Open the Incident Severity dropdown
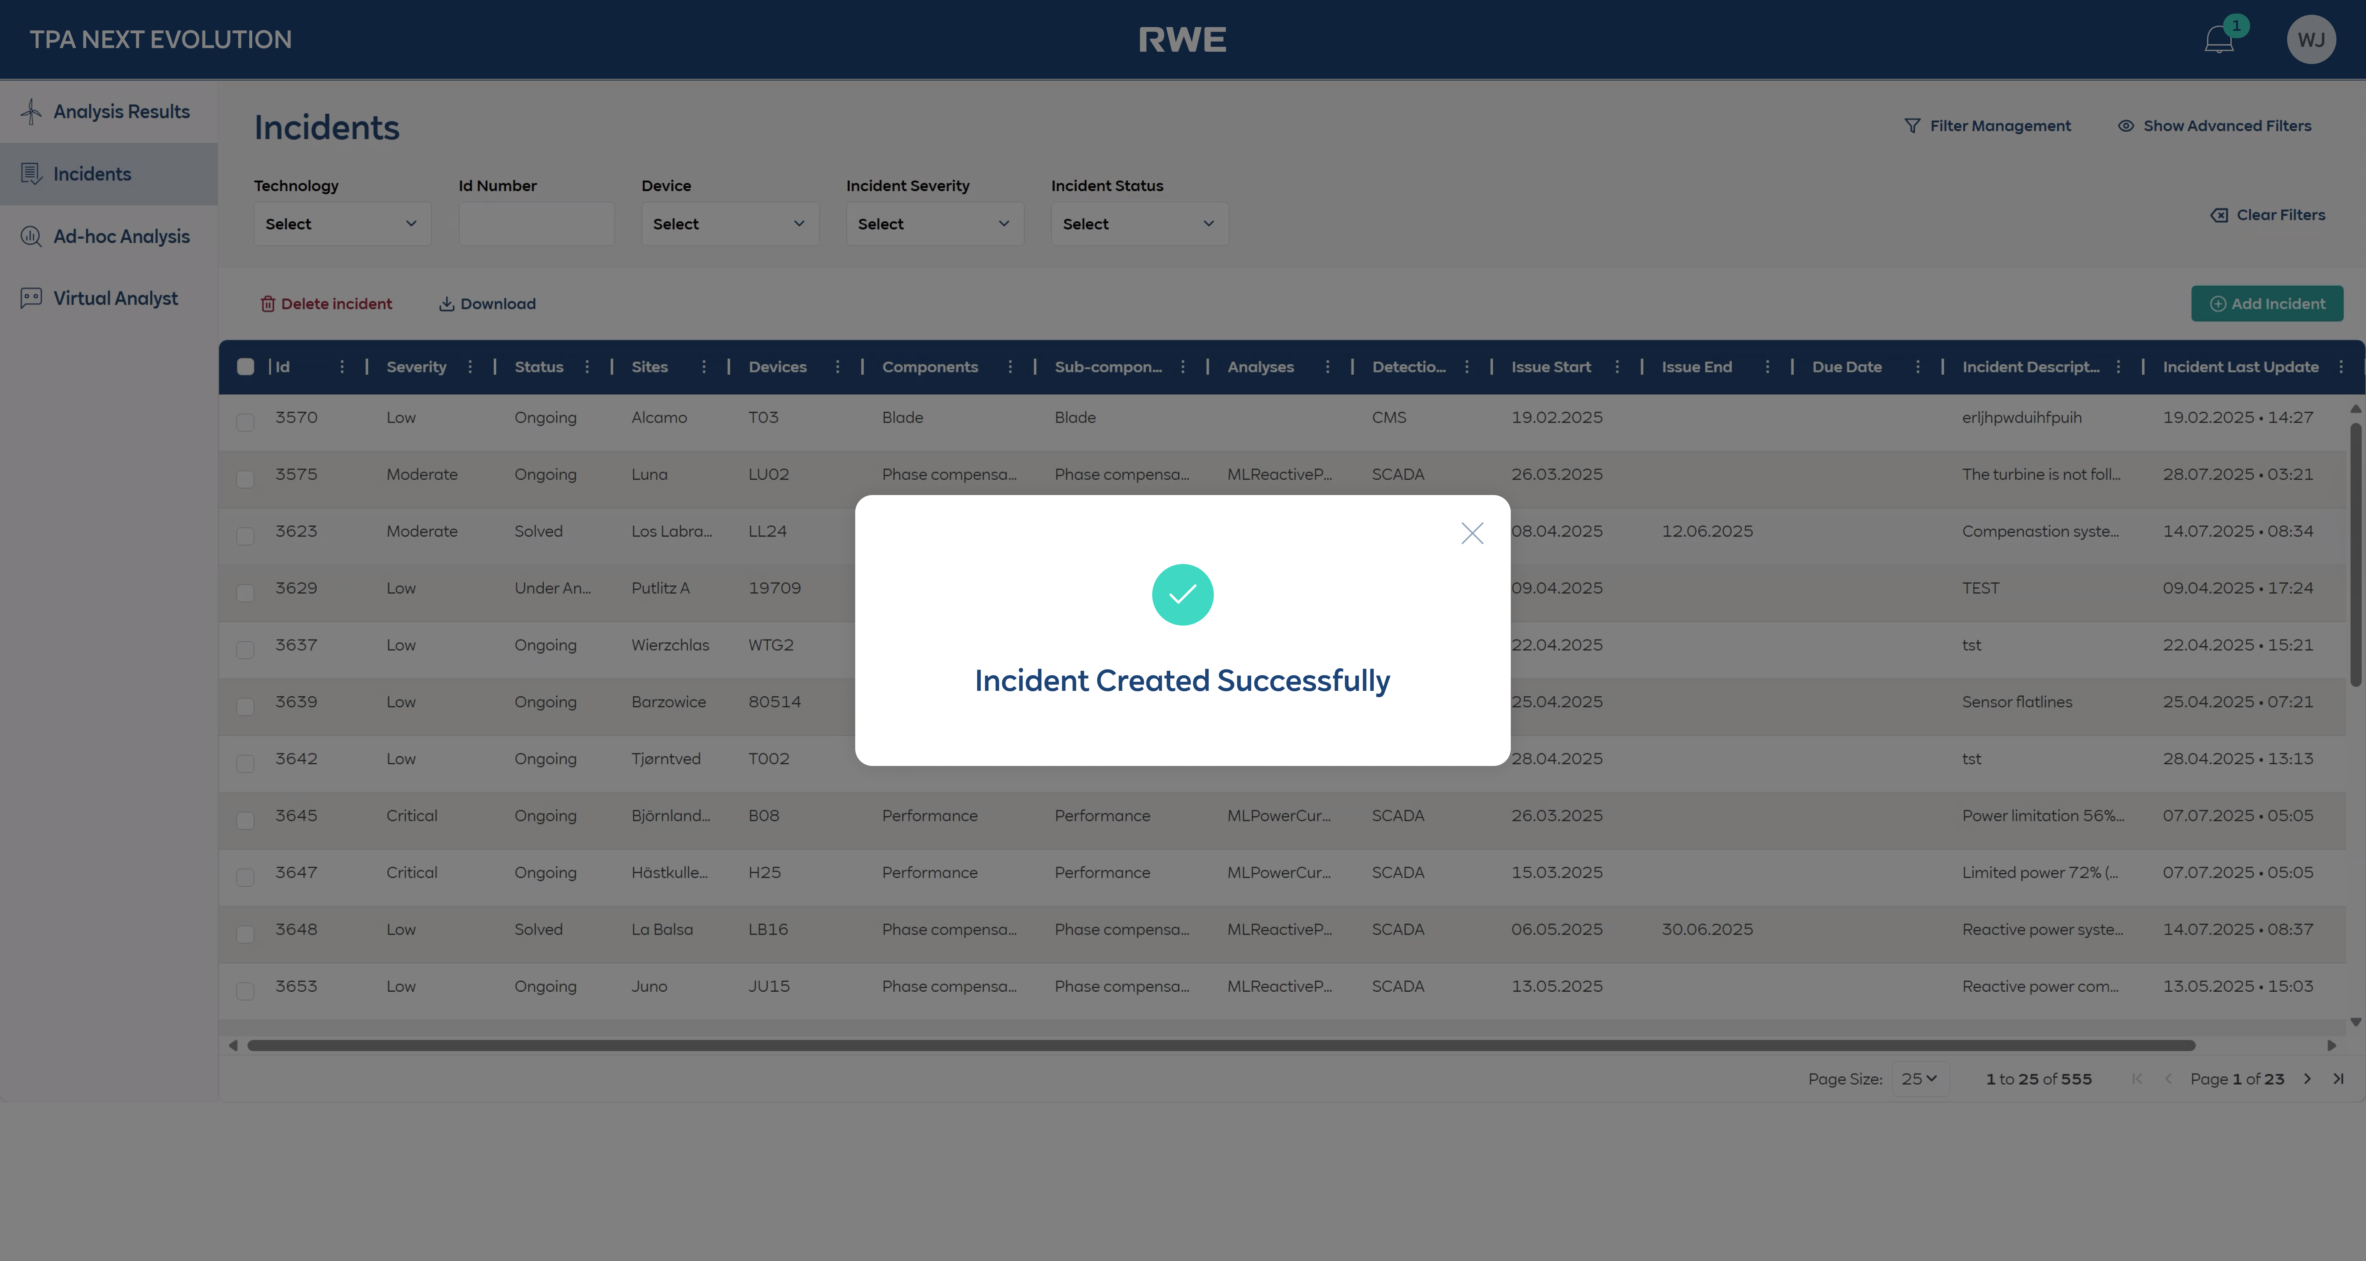 pos(935,224)
